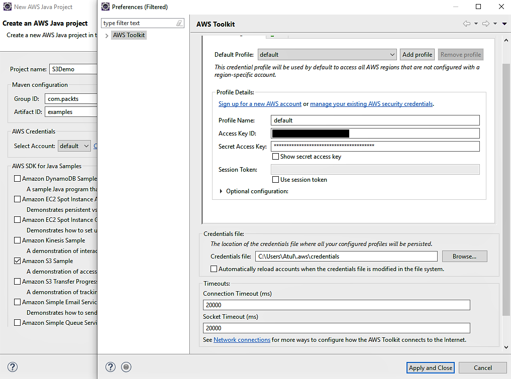The width and height of the screenshot is (511, 379).
Task: Open Sign up for a new AWS account link
Action: pyautogui.click(x=260, y=104)
